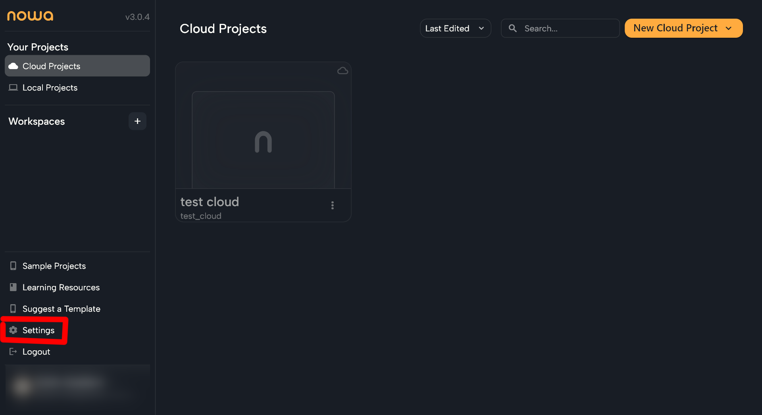Focus the Search projects field
Screen dimensions: 762x415
coord(568,28)
